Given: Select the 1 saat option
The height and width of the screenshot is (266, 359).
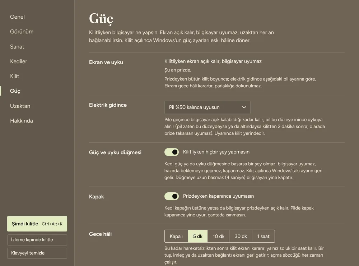Looking at the screenshot, I should click(263, 236).
